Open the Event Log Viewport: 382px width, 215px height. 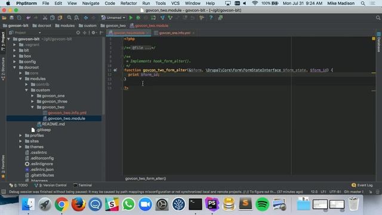tap(362, 185)
